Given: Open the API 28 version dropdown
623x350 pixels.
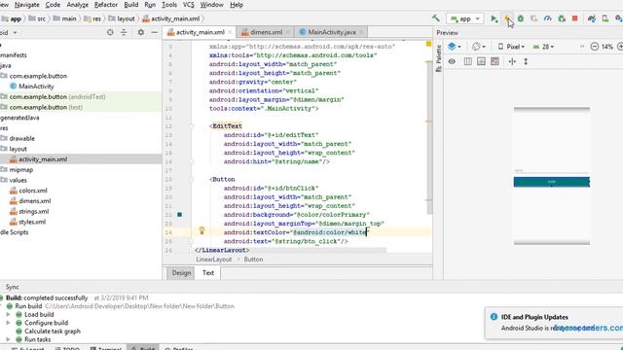Looking at the screenshot, I should point(543,47).
